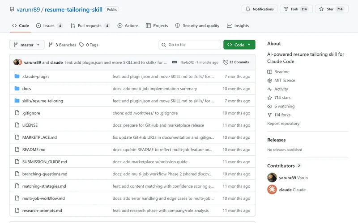Open the multi-job-workflow.md file
This screenshot has width=358, height=223.
pyautogui.click(x=43, y=198)
